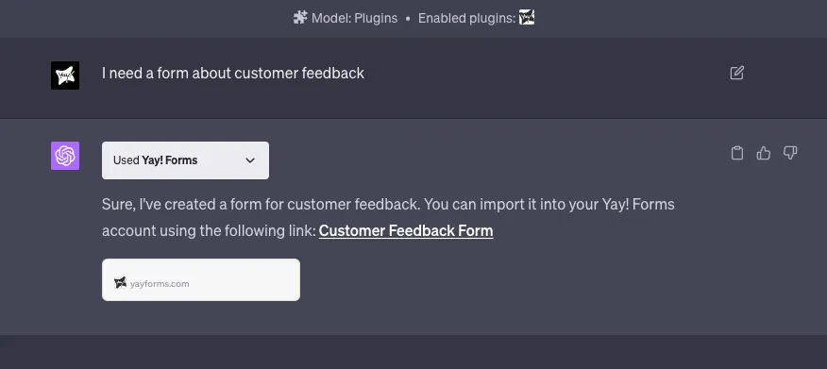Give the response a thumbs down
827x369 pixels.
pyautogui.click(x=789, y=153)
